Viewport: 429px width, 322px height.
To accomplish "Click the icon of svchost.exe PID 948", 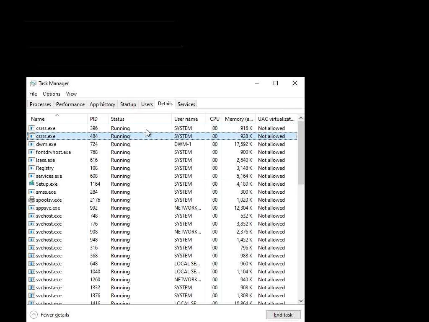I will point(32,239).
